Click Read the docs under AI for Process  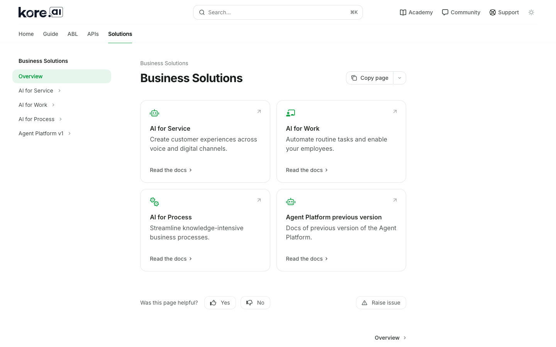[x=171, y=259]
